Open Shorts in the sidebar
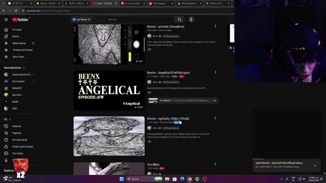326x183 pixels. tap(19, 36)
